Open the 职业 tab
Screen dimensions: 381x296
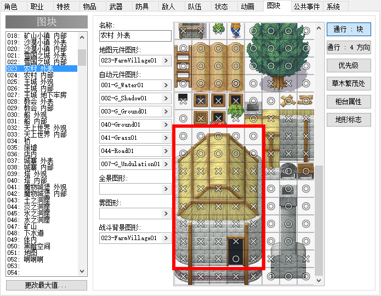click(37, 6)
